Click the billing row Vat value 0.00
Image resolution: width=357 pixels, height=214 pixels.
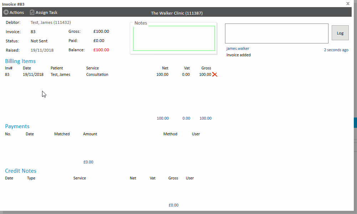tap(186, 74)
